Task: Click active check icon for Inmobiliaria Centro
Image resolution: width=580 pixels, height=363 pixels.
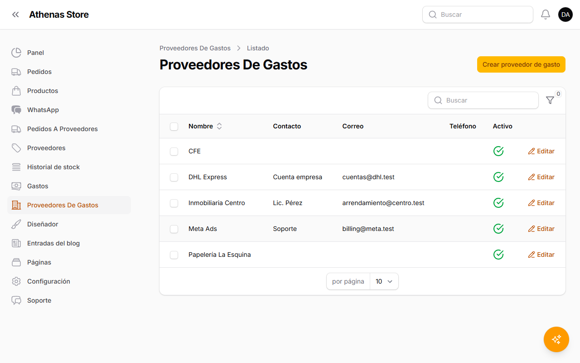Action: click(498, 203)
